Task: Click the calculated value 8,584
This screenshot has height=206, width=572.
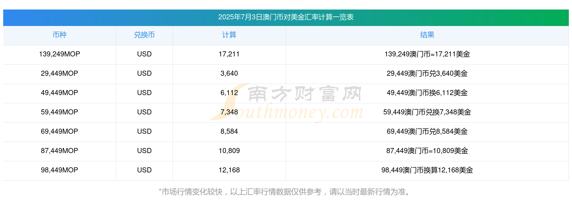Action: [229, 132]
